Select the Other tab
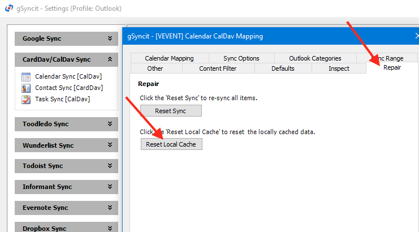Image resolution: width=419 pixels, height=232 pixels. pyautogui.click(x=156, y=68)
